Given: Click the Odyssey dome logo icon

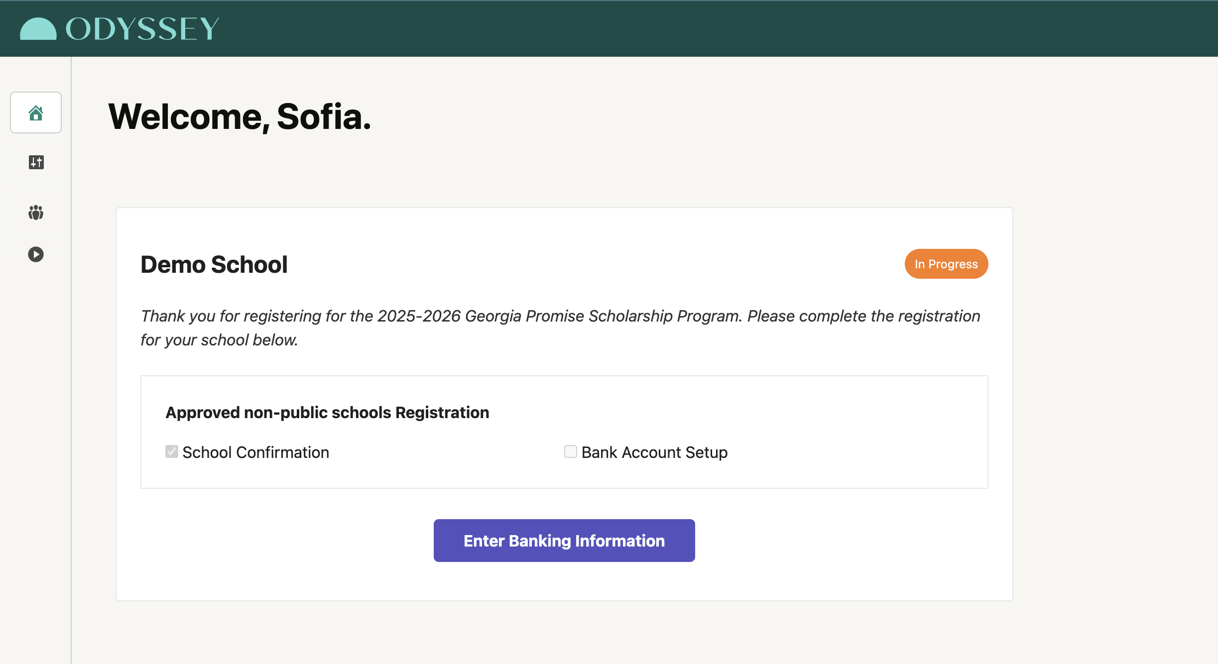Looking at the screenshot, I should coord(38,28).
